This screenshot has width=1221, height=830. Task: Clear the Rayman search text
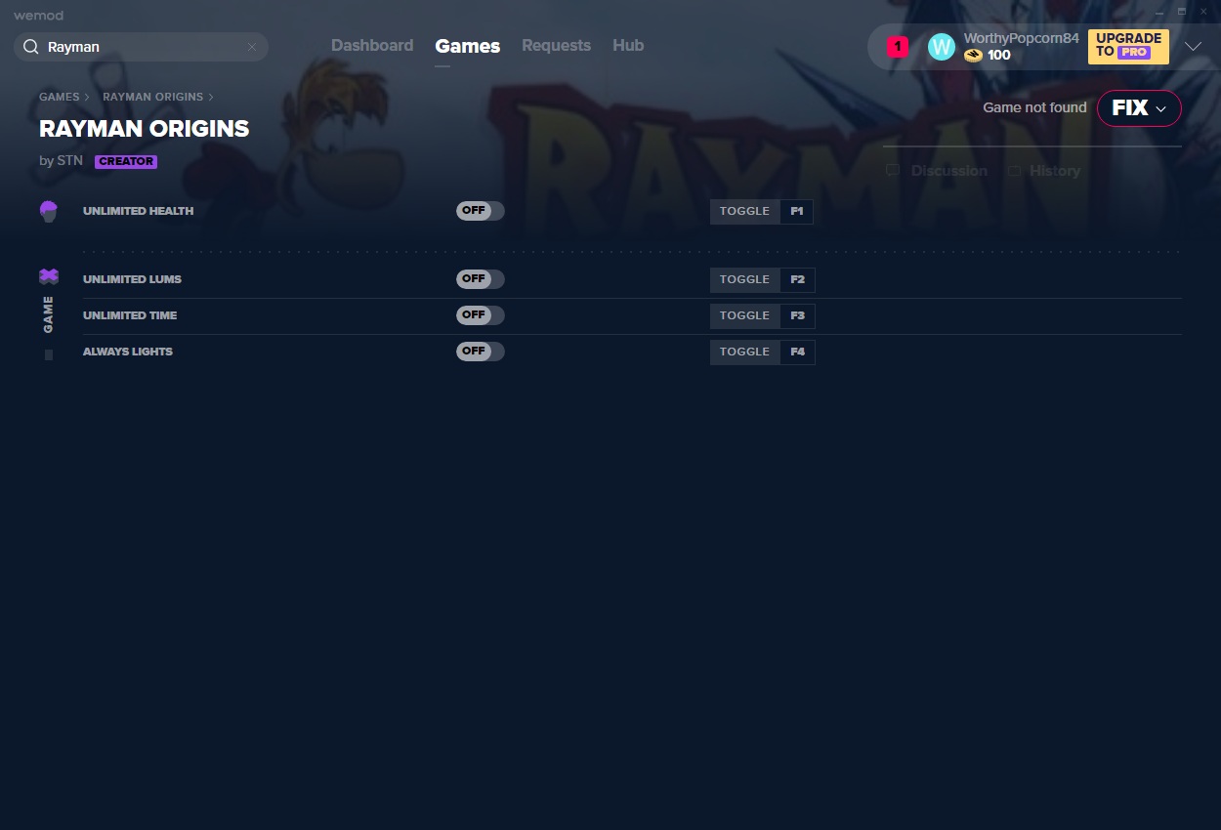[252, 47]
